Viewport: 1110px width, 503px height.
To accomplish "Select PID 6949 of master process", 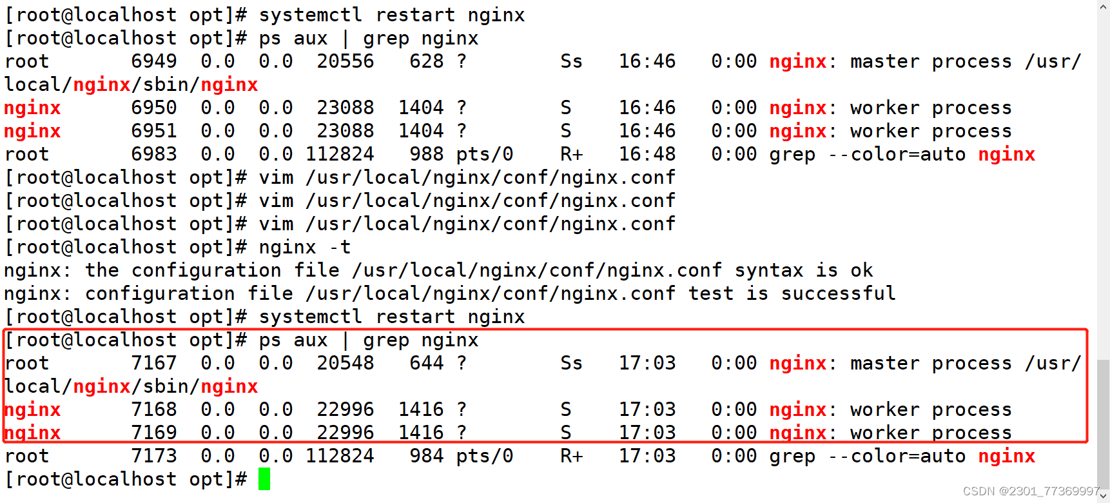I will coord(154,61).
